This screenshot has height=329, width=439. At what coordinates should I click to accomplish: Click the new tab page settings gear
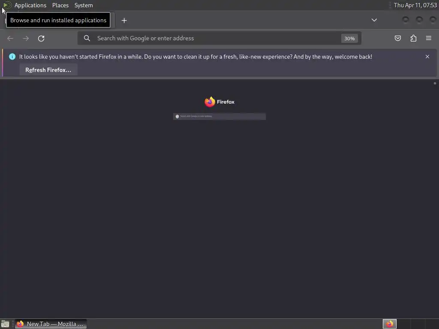[x=435, y=84]
